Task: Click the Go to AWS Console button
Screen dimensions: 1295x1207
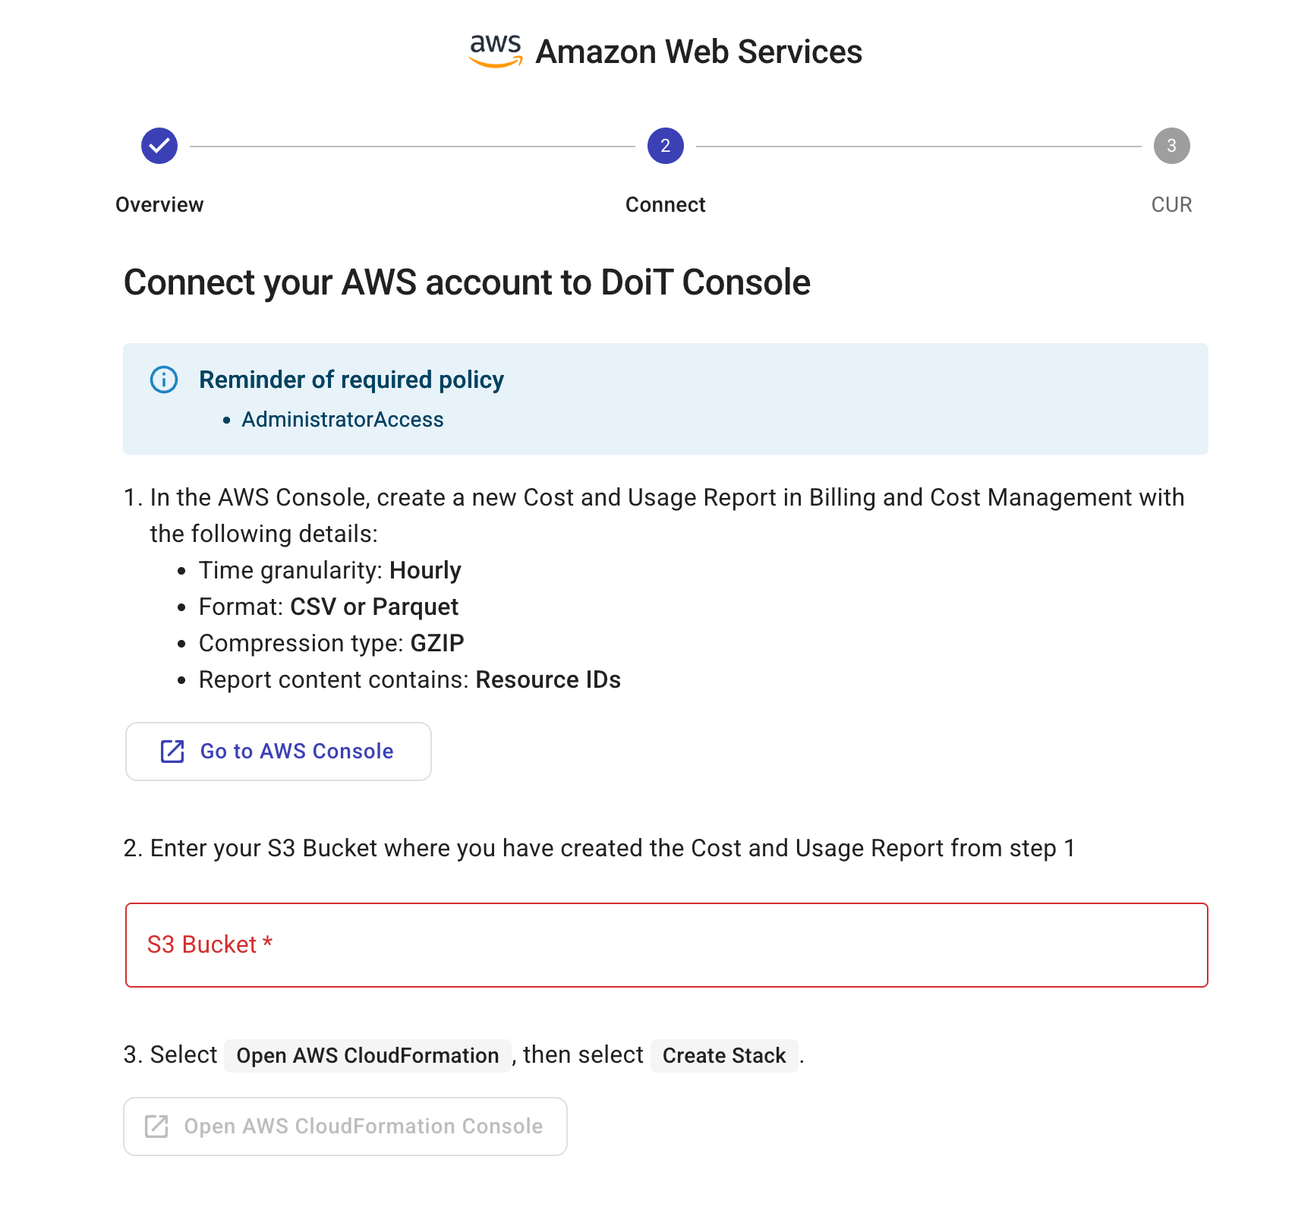Action: 279,752
